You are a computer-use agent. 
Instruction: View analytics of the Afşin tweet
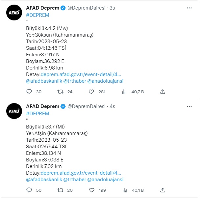coord(124,190)
